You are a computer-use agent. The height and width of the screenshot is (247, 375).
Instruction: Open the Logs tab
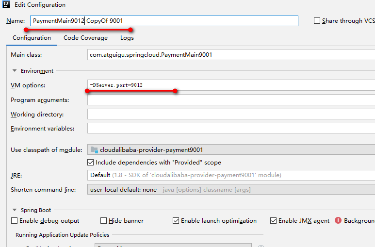coord(127,38)
